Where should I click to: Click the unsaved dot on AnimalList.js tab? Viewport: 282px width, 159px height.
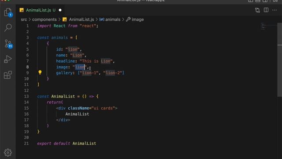[x=60, y=10]
